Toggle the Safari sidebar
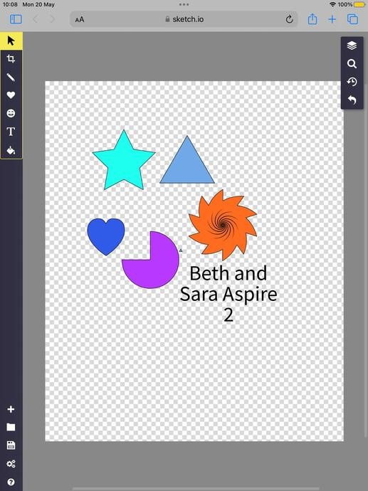Viewport: 368px width, 491px height. click(x=16, y=19)
